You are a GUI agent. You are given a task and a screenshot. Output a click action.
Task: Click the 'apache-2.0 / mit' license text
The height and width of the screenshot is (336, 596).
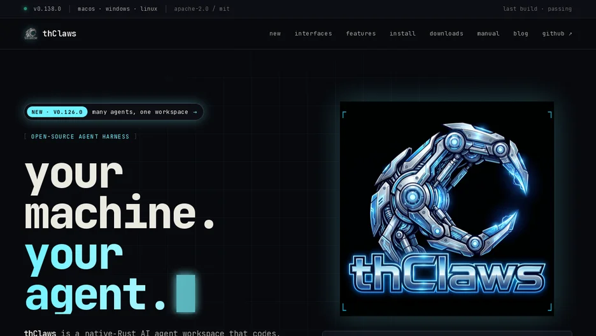[202, 9]
